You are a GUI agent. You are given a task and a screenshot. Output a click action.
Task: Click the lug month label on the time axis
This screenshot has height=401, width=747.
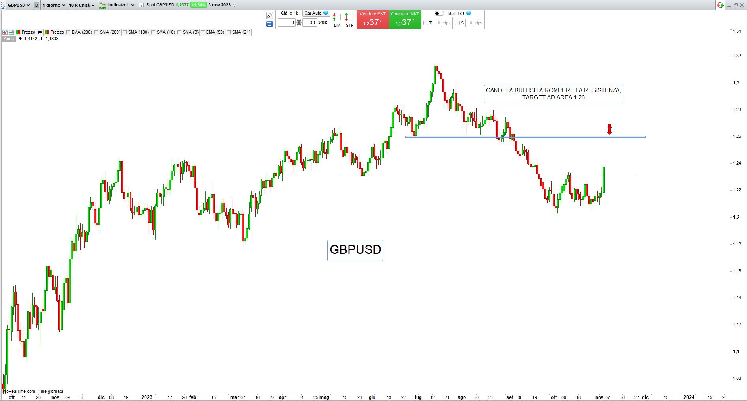[x=418, y=397]
